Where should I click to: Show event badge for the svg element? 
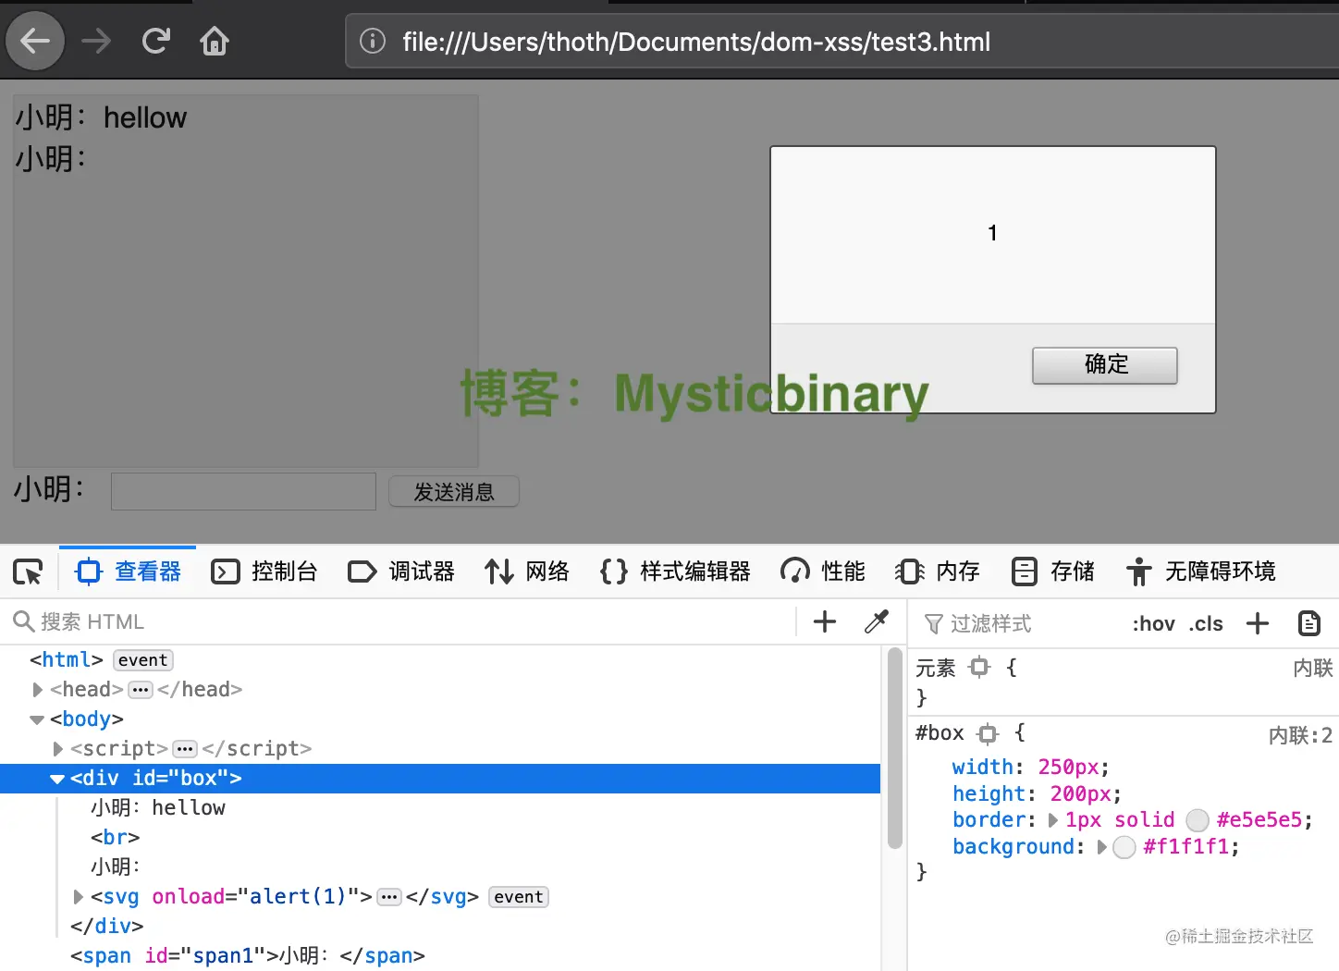pyautogui.click(x=519, y=896)
